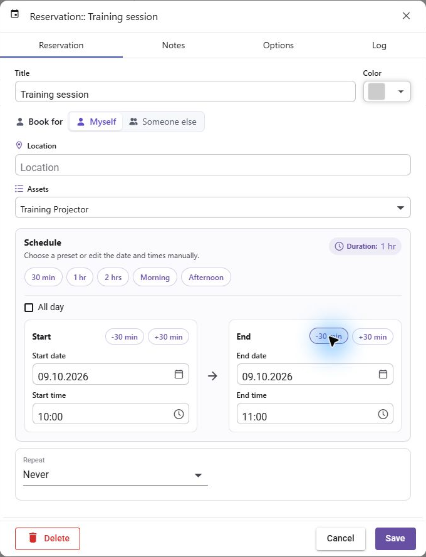Click the Location input field
The image size is (426, 557).
coord(213,165)
